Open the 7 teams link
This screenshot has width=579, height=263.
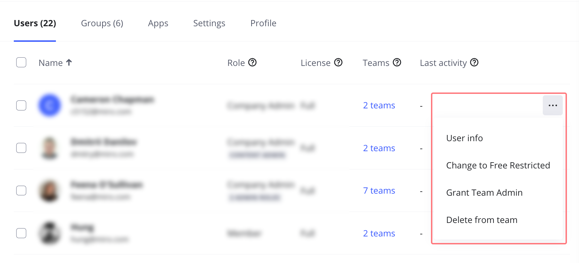tap(379, 191)
